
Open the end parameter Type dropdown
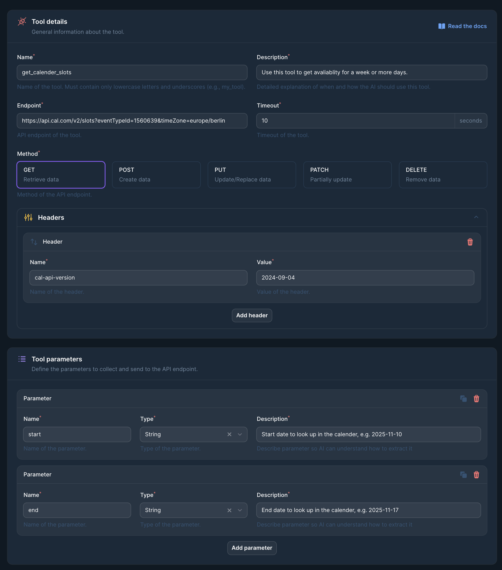tap(240, 510)
